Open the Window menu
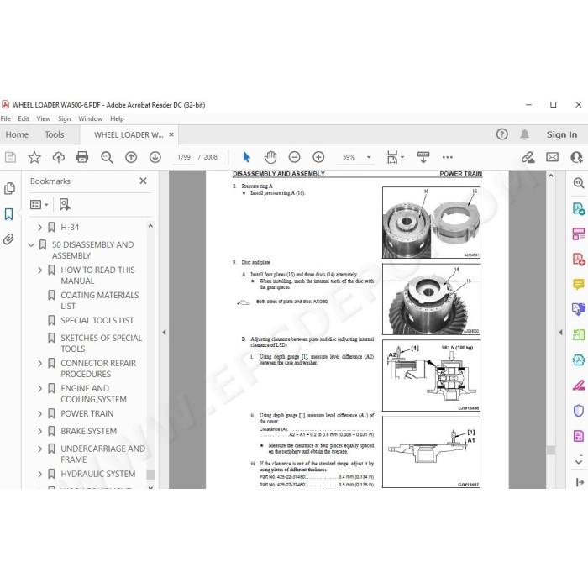This screenshot has width=588, height=588. point(90,118)
